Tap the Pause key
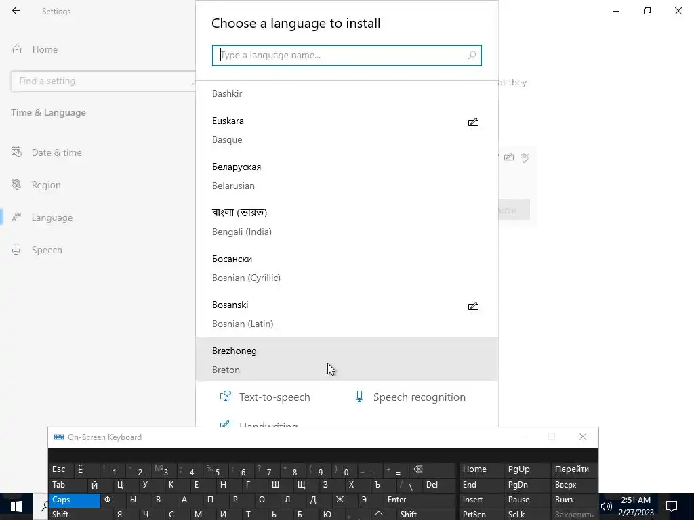The width and height of the screenshot is (694, 520). 526,500
